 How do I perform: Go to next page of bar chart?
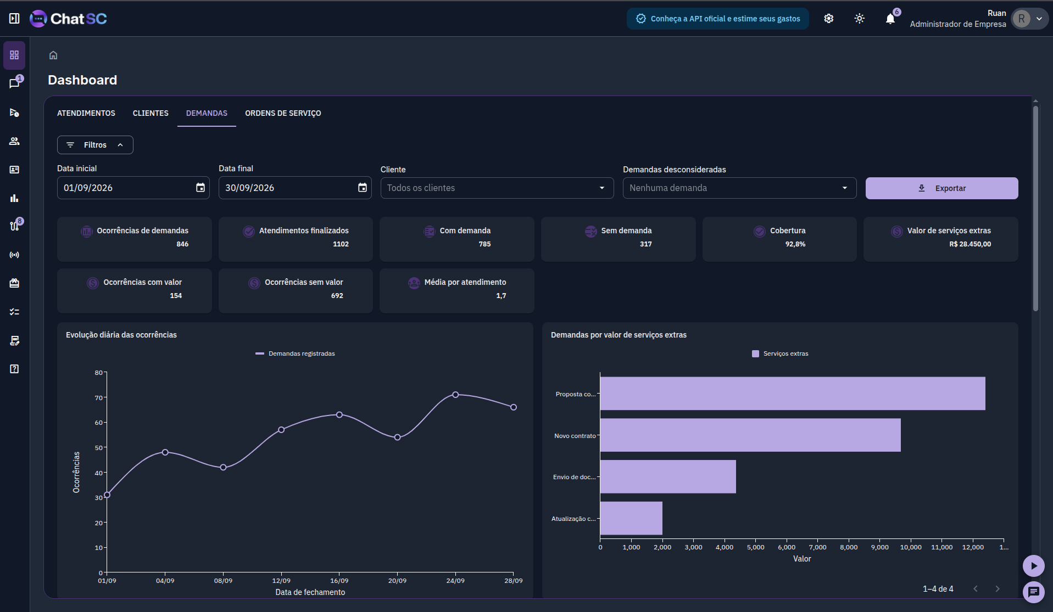pos(998,588)
